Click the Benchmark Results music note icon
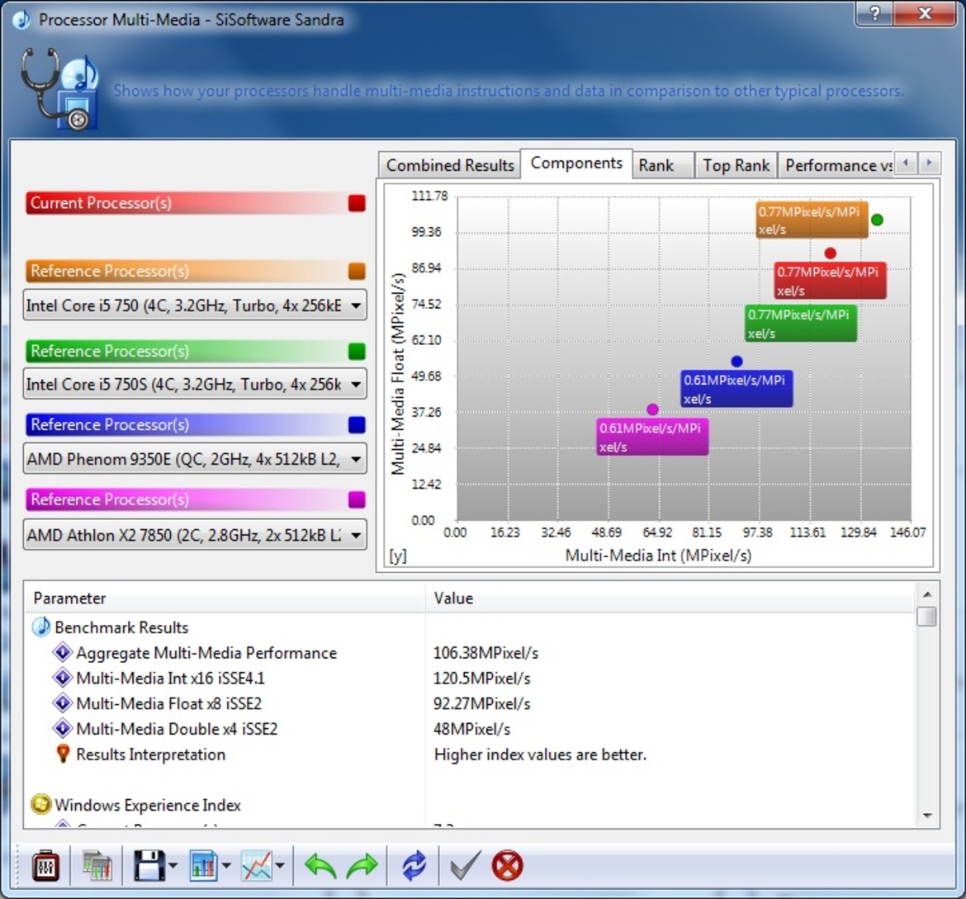The image size is (966, 899). [x=40, y=627]
